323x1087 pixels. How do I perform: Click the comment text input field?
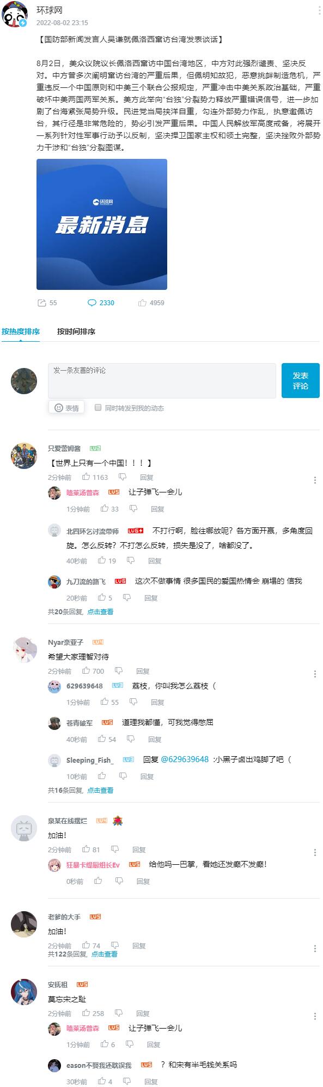click(x=162, y=381)
